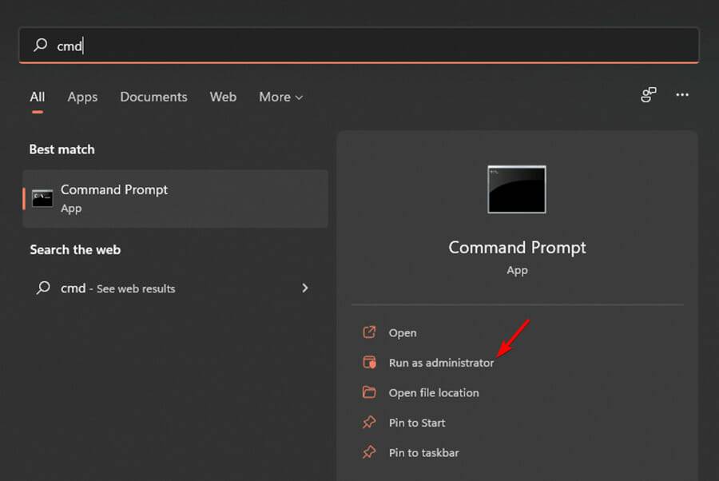Viewport: 719px width, 481px height.
Task: Select the Command Prompt best match result
Action: click(175, 198)
